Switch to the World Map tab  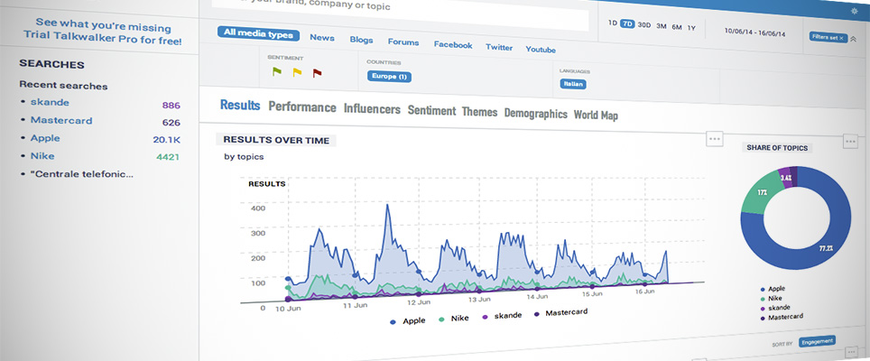pos(596,116)
